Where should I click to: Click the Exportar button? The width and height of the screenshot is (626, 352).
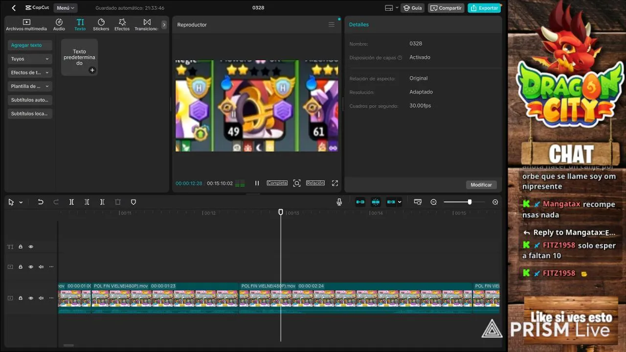click(484, 8)
